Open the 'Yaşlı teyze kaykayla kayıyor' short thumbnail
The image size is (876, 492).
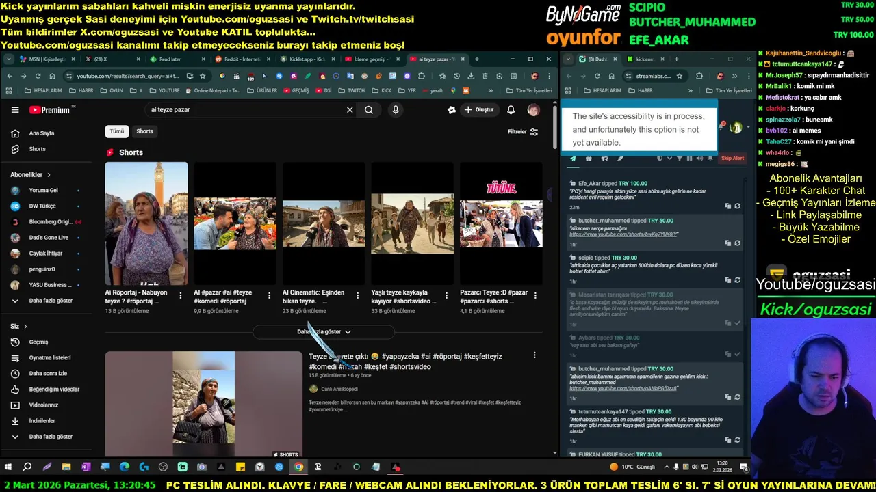pos(412,223)
